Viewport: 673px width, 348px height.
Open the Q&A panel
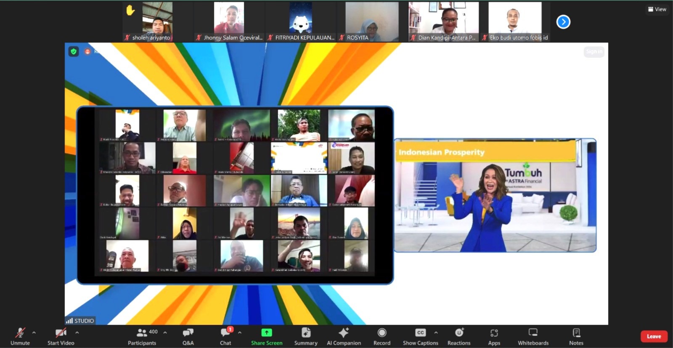(x=188, y=336)
